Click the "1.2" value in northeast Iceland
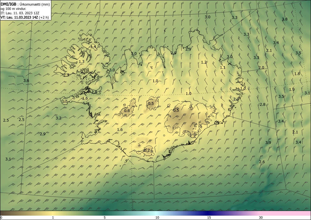Screen dimensions: 311x220 point(204,62)
